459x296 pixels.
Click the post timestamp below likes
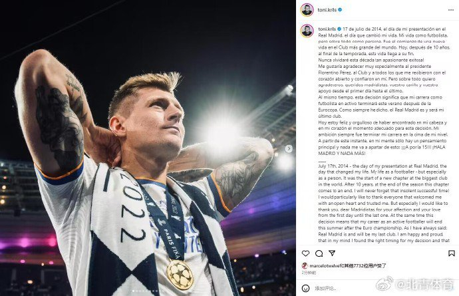coord(309,273)
